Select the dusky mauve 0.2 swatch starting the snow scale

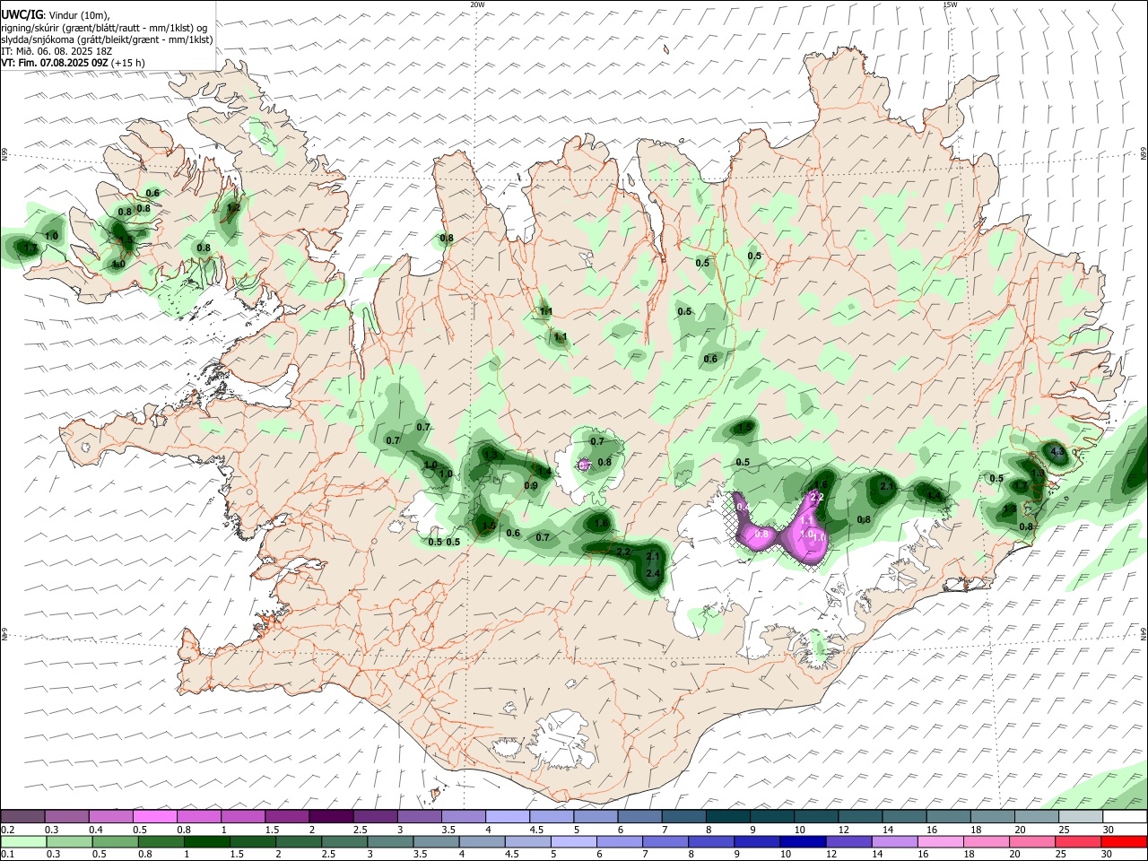pos(22,816)
